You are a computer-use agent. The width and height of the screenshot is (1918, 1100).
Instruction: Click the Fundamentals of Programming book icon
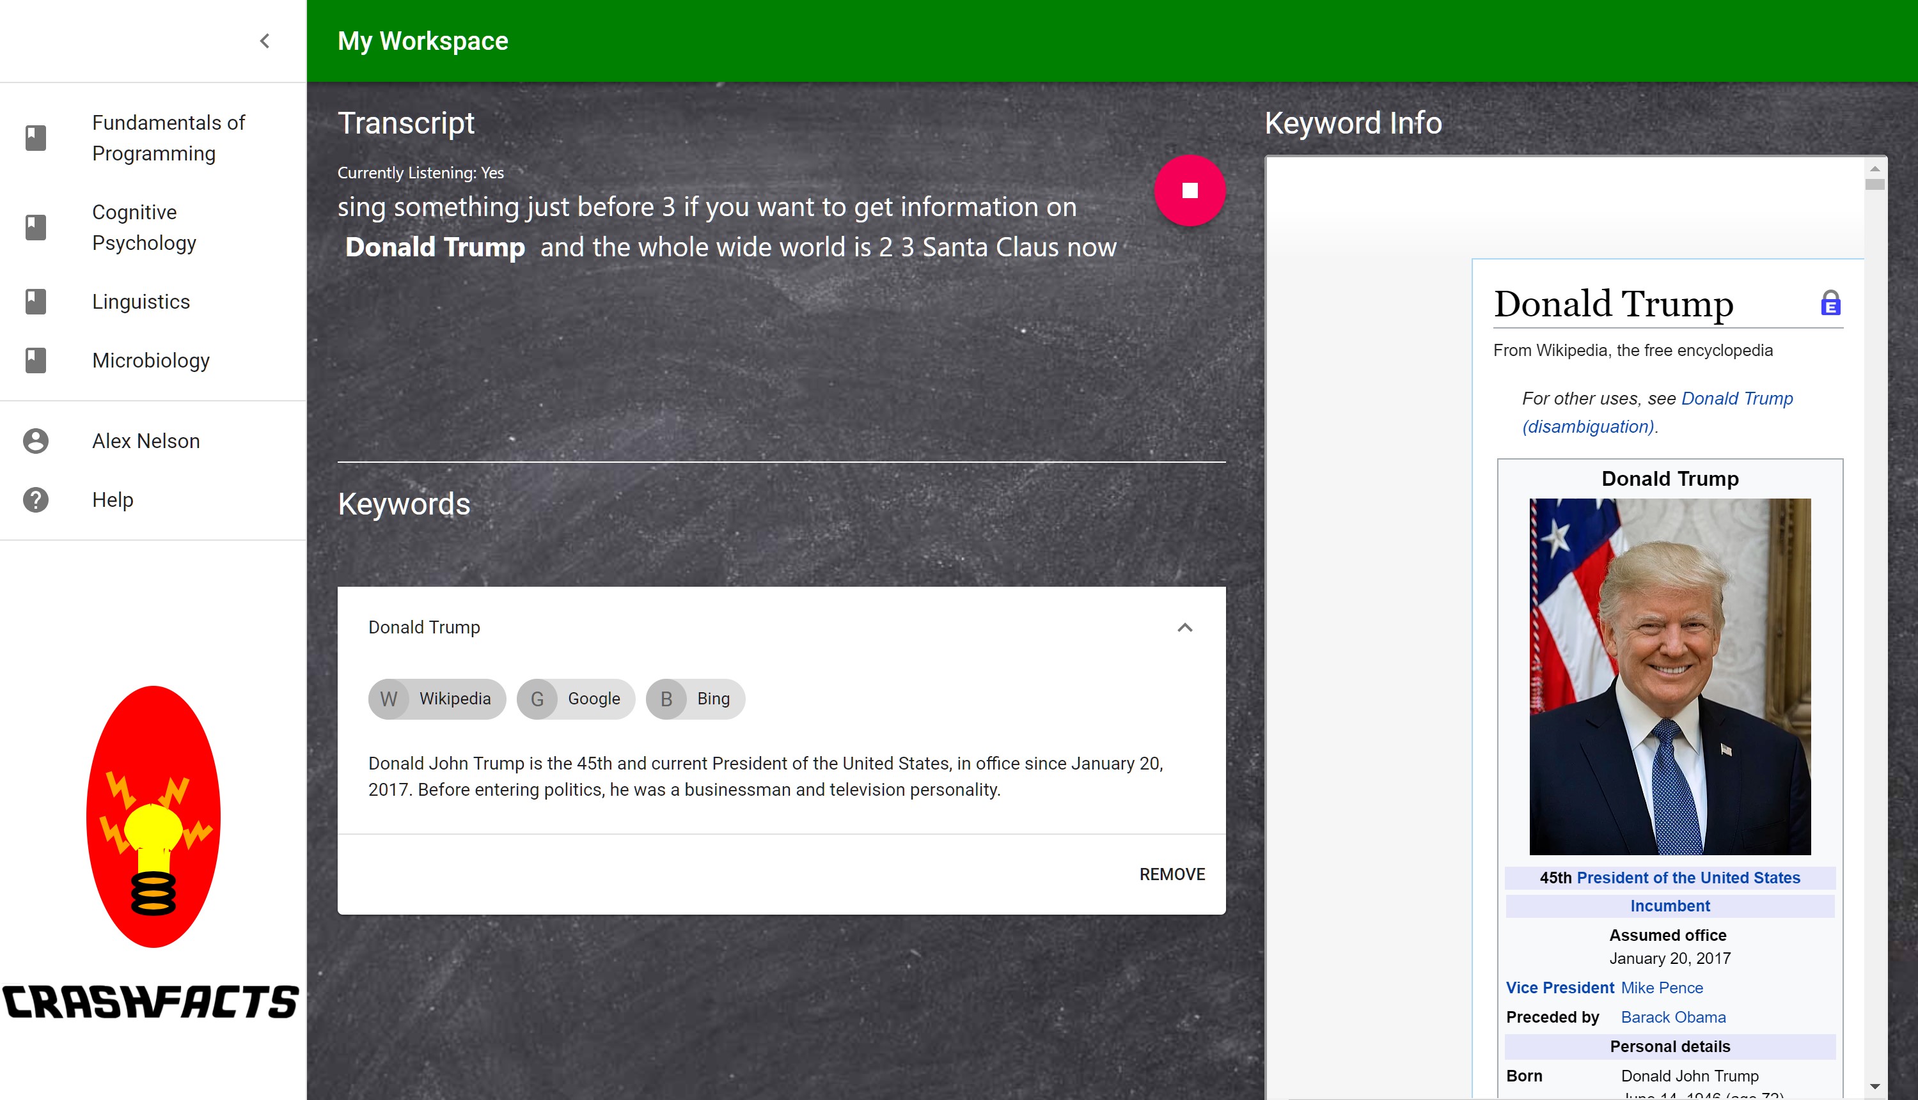(36, 138)
